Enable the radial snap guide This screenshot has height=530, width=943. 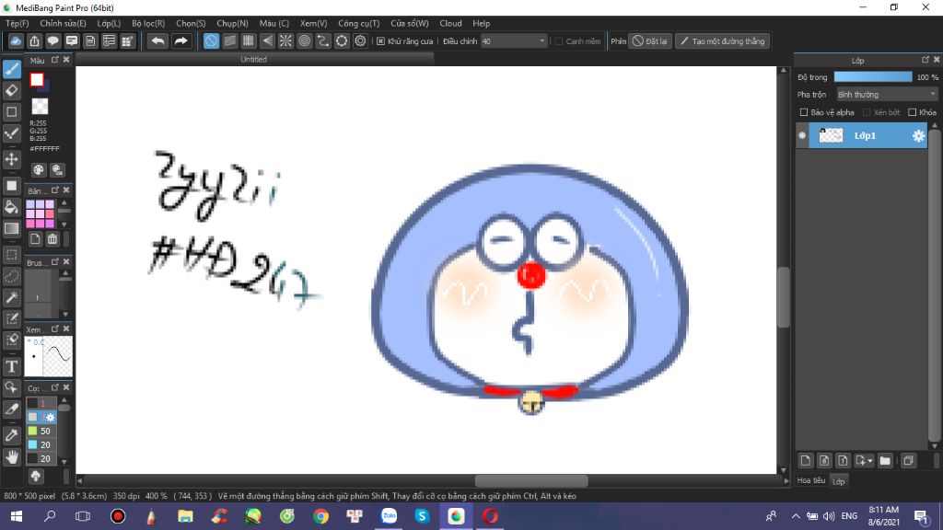pyautogui.click(x=285, y=40)
